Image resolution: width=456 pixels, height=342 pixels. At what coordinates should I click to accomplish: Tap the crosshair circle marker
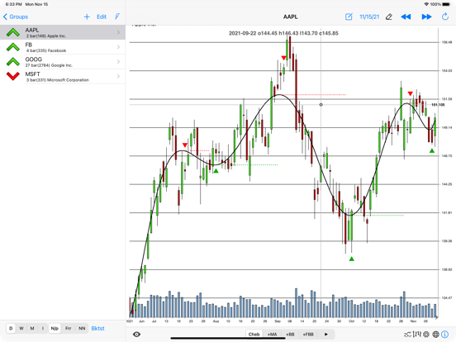point(321,104)
